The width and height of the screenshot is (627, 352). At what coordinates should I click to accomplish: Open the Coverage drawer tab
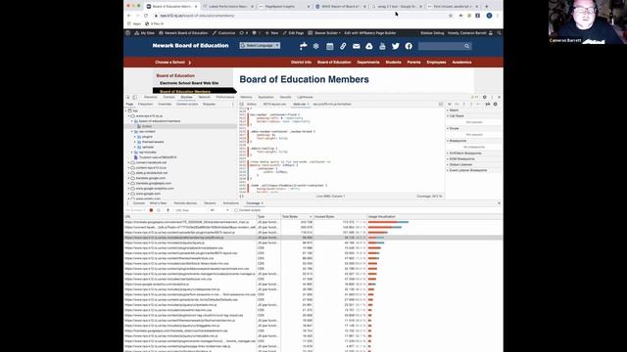(253, 203)
